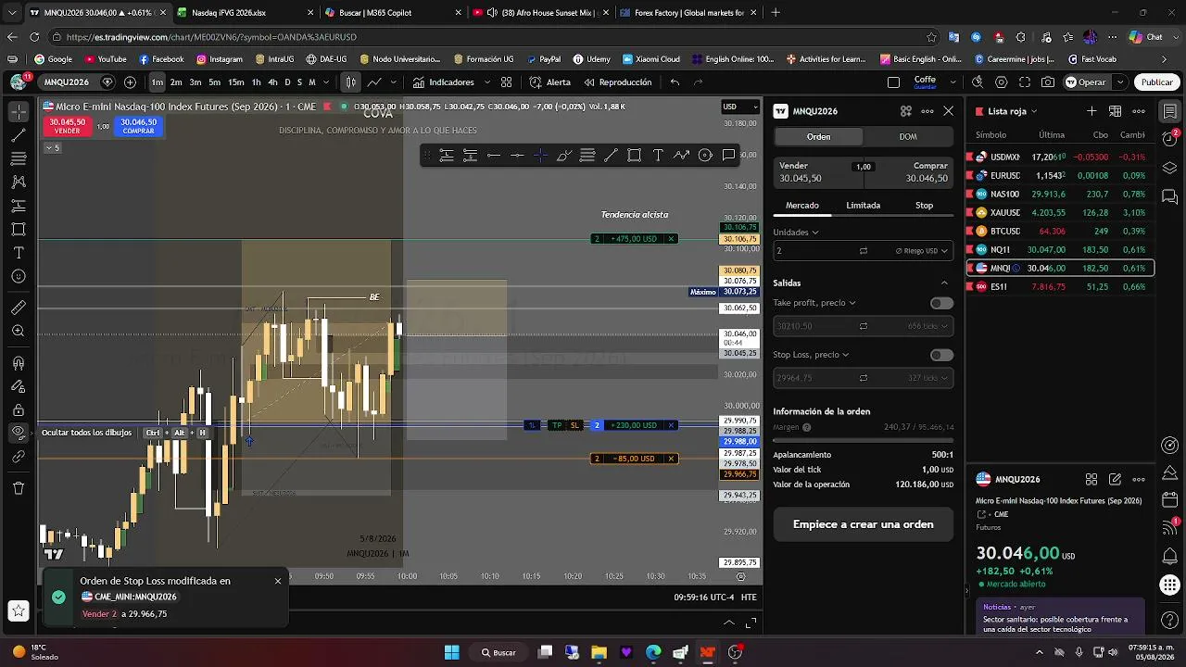This screenshot has height=667, width=1186.
Task: Expand Indicadores favorites dropdown arrow
Action: pyautogui.click(x=486, y=82)
